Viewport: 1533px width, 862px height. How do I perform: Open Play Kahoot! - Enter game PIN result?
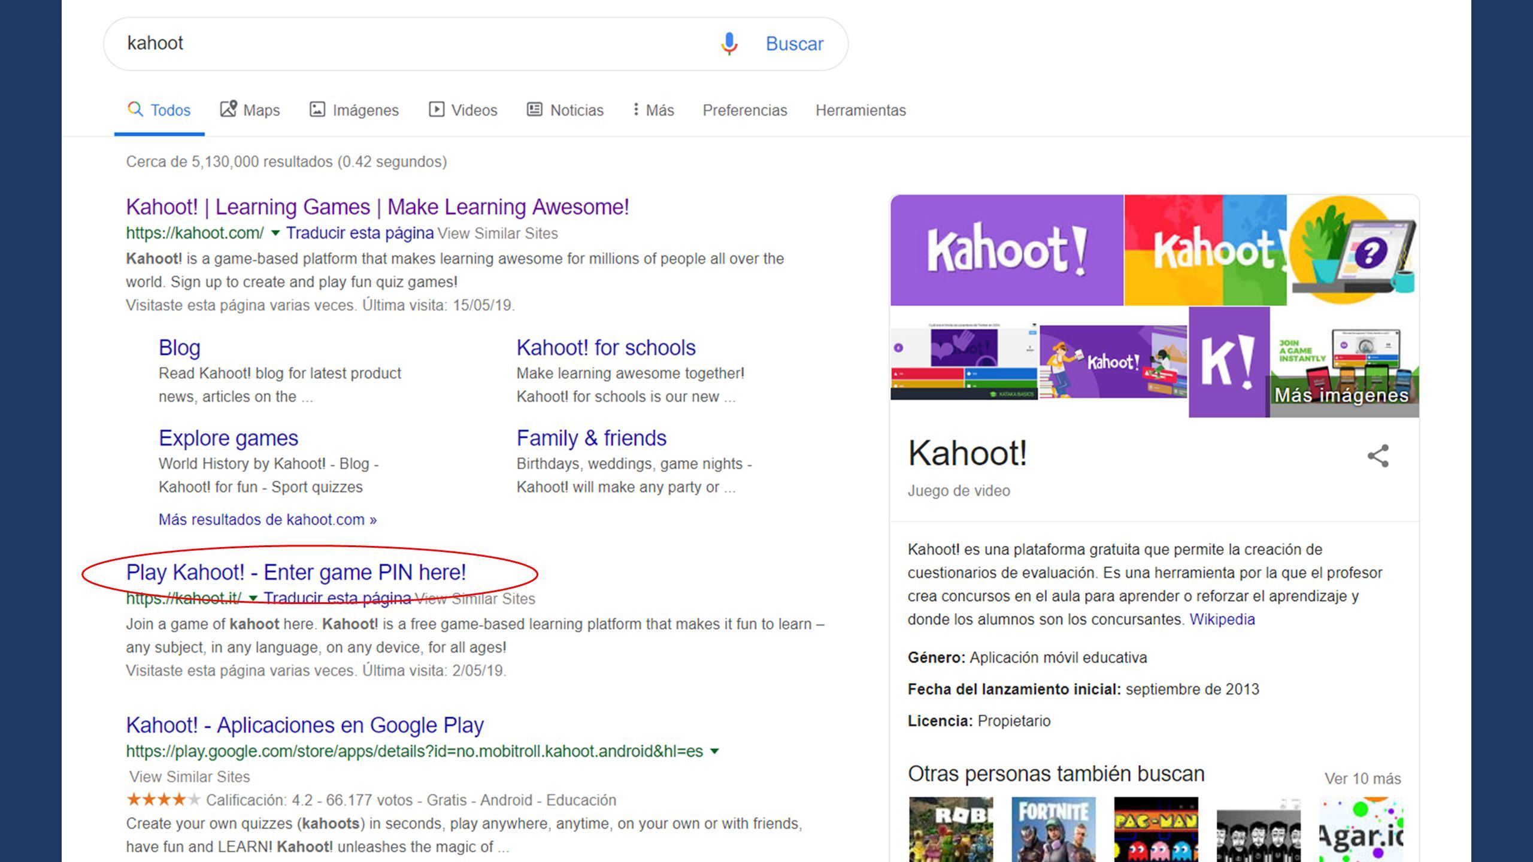(x=296, y=573)
